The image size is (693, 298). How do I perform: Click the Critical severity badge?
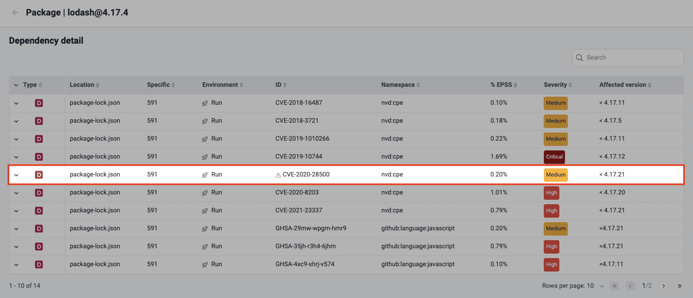pyautogui.click(x=554, y=157)
